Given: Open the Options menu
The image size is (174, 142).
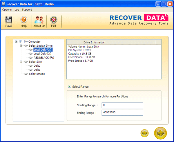Looking at the screenshot, I should point(7,10).
